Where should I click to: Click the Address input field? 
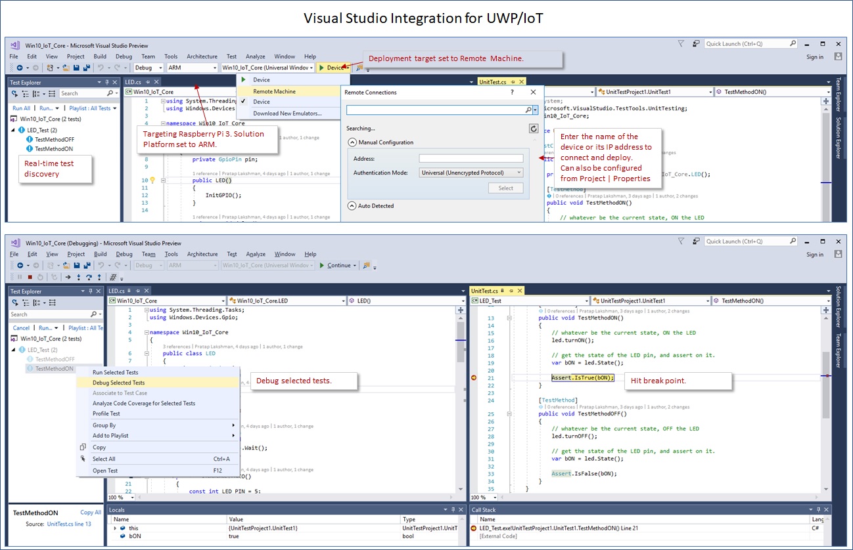tap(470, 158)
